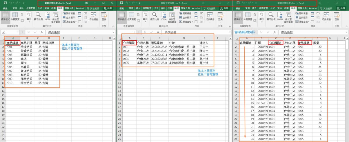349x142 pixels.
Task: Switch to the Acrobat tab in xlsx:1 window
Action: click(x=313, y=8)
